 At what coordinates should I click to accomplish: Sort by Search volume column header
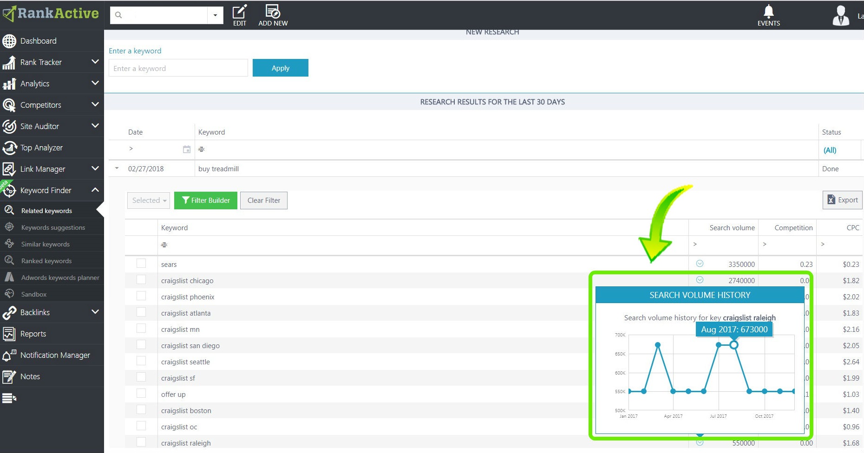coord(732,228)
